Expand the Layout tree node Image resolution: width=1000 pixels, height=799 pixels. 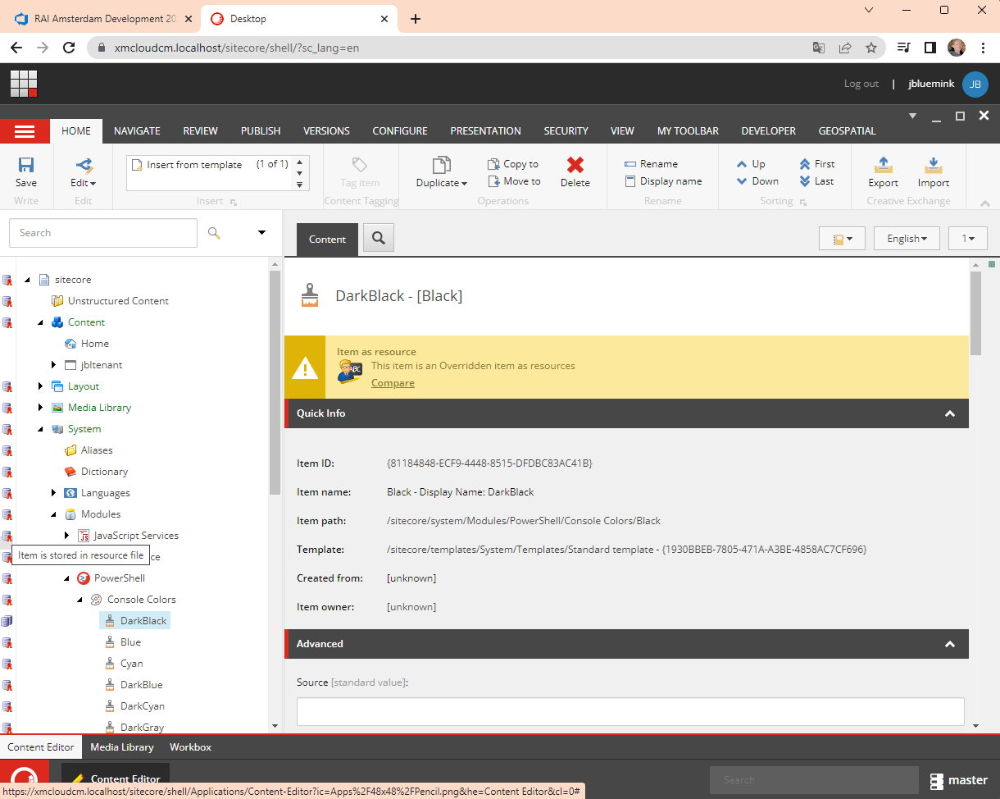point(40,386)
